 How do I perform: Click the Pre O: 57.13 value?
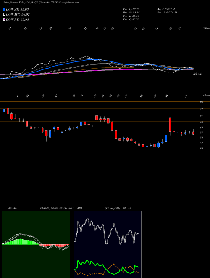click(131, 9)
